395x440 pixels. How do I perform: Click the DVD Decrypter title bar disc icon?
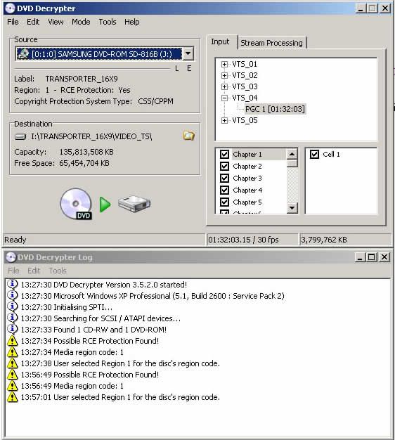10,8
